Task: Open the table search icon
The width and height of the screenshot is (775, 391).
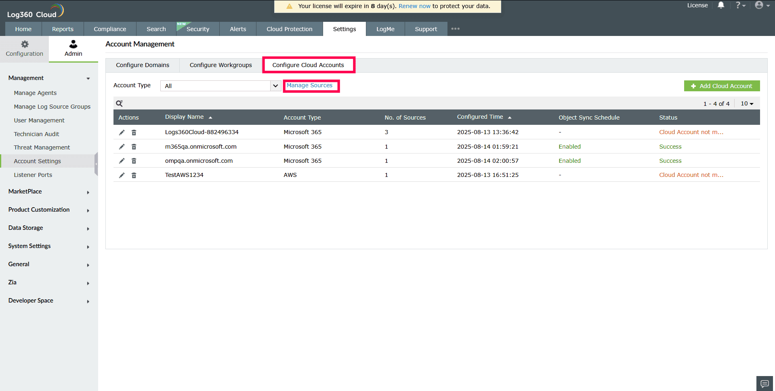Action: [119, 103]
